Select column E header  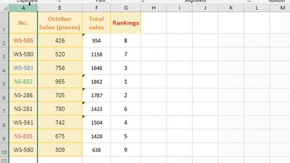[x=60, y=8]
